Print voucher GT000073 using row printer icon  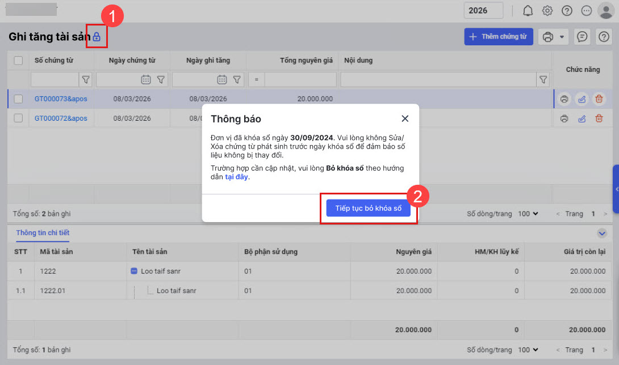point(564,99)
